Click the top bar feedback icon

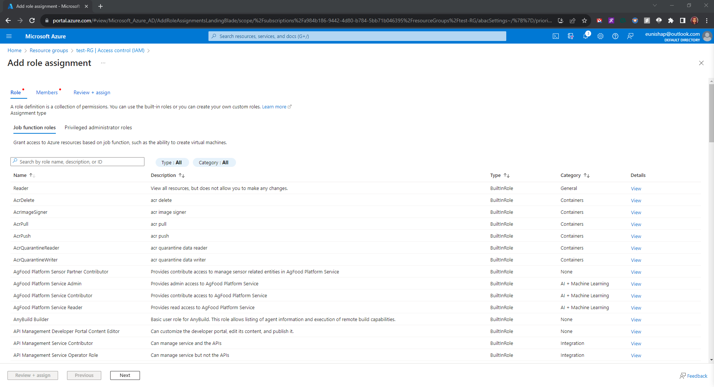click(x=630, y=36)
